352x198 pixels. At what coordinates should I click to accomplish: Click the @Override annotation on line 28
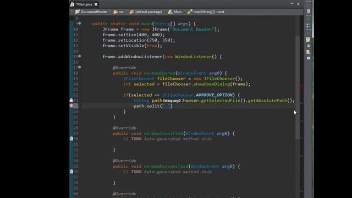(x=124, y=128)
